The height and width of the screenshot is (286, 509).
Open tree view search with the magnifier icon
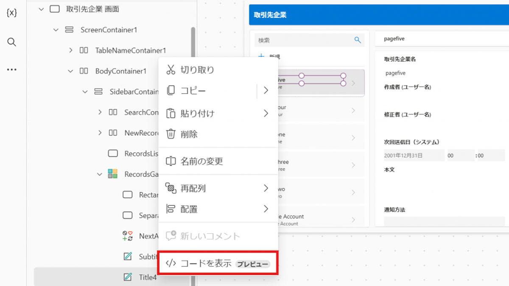coord(12,42)
